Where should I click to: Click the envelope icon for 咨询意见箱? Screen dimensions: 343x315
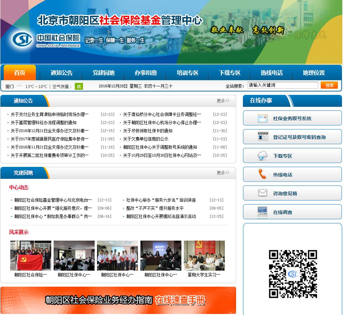262,192
